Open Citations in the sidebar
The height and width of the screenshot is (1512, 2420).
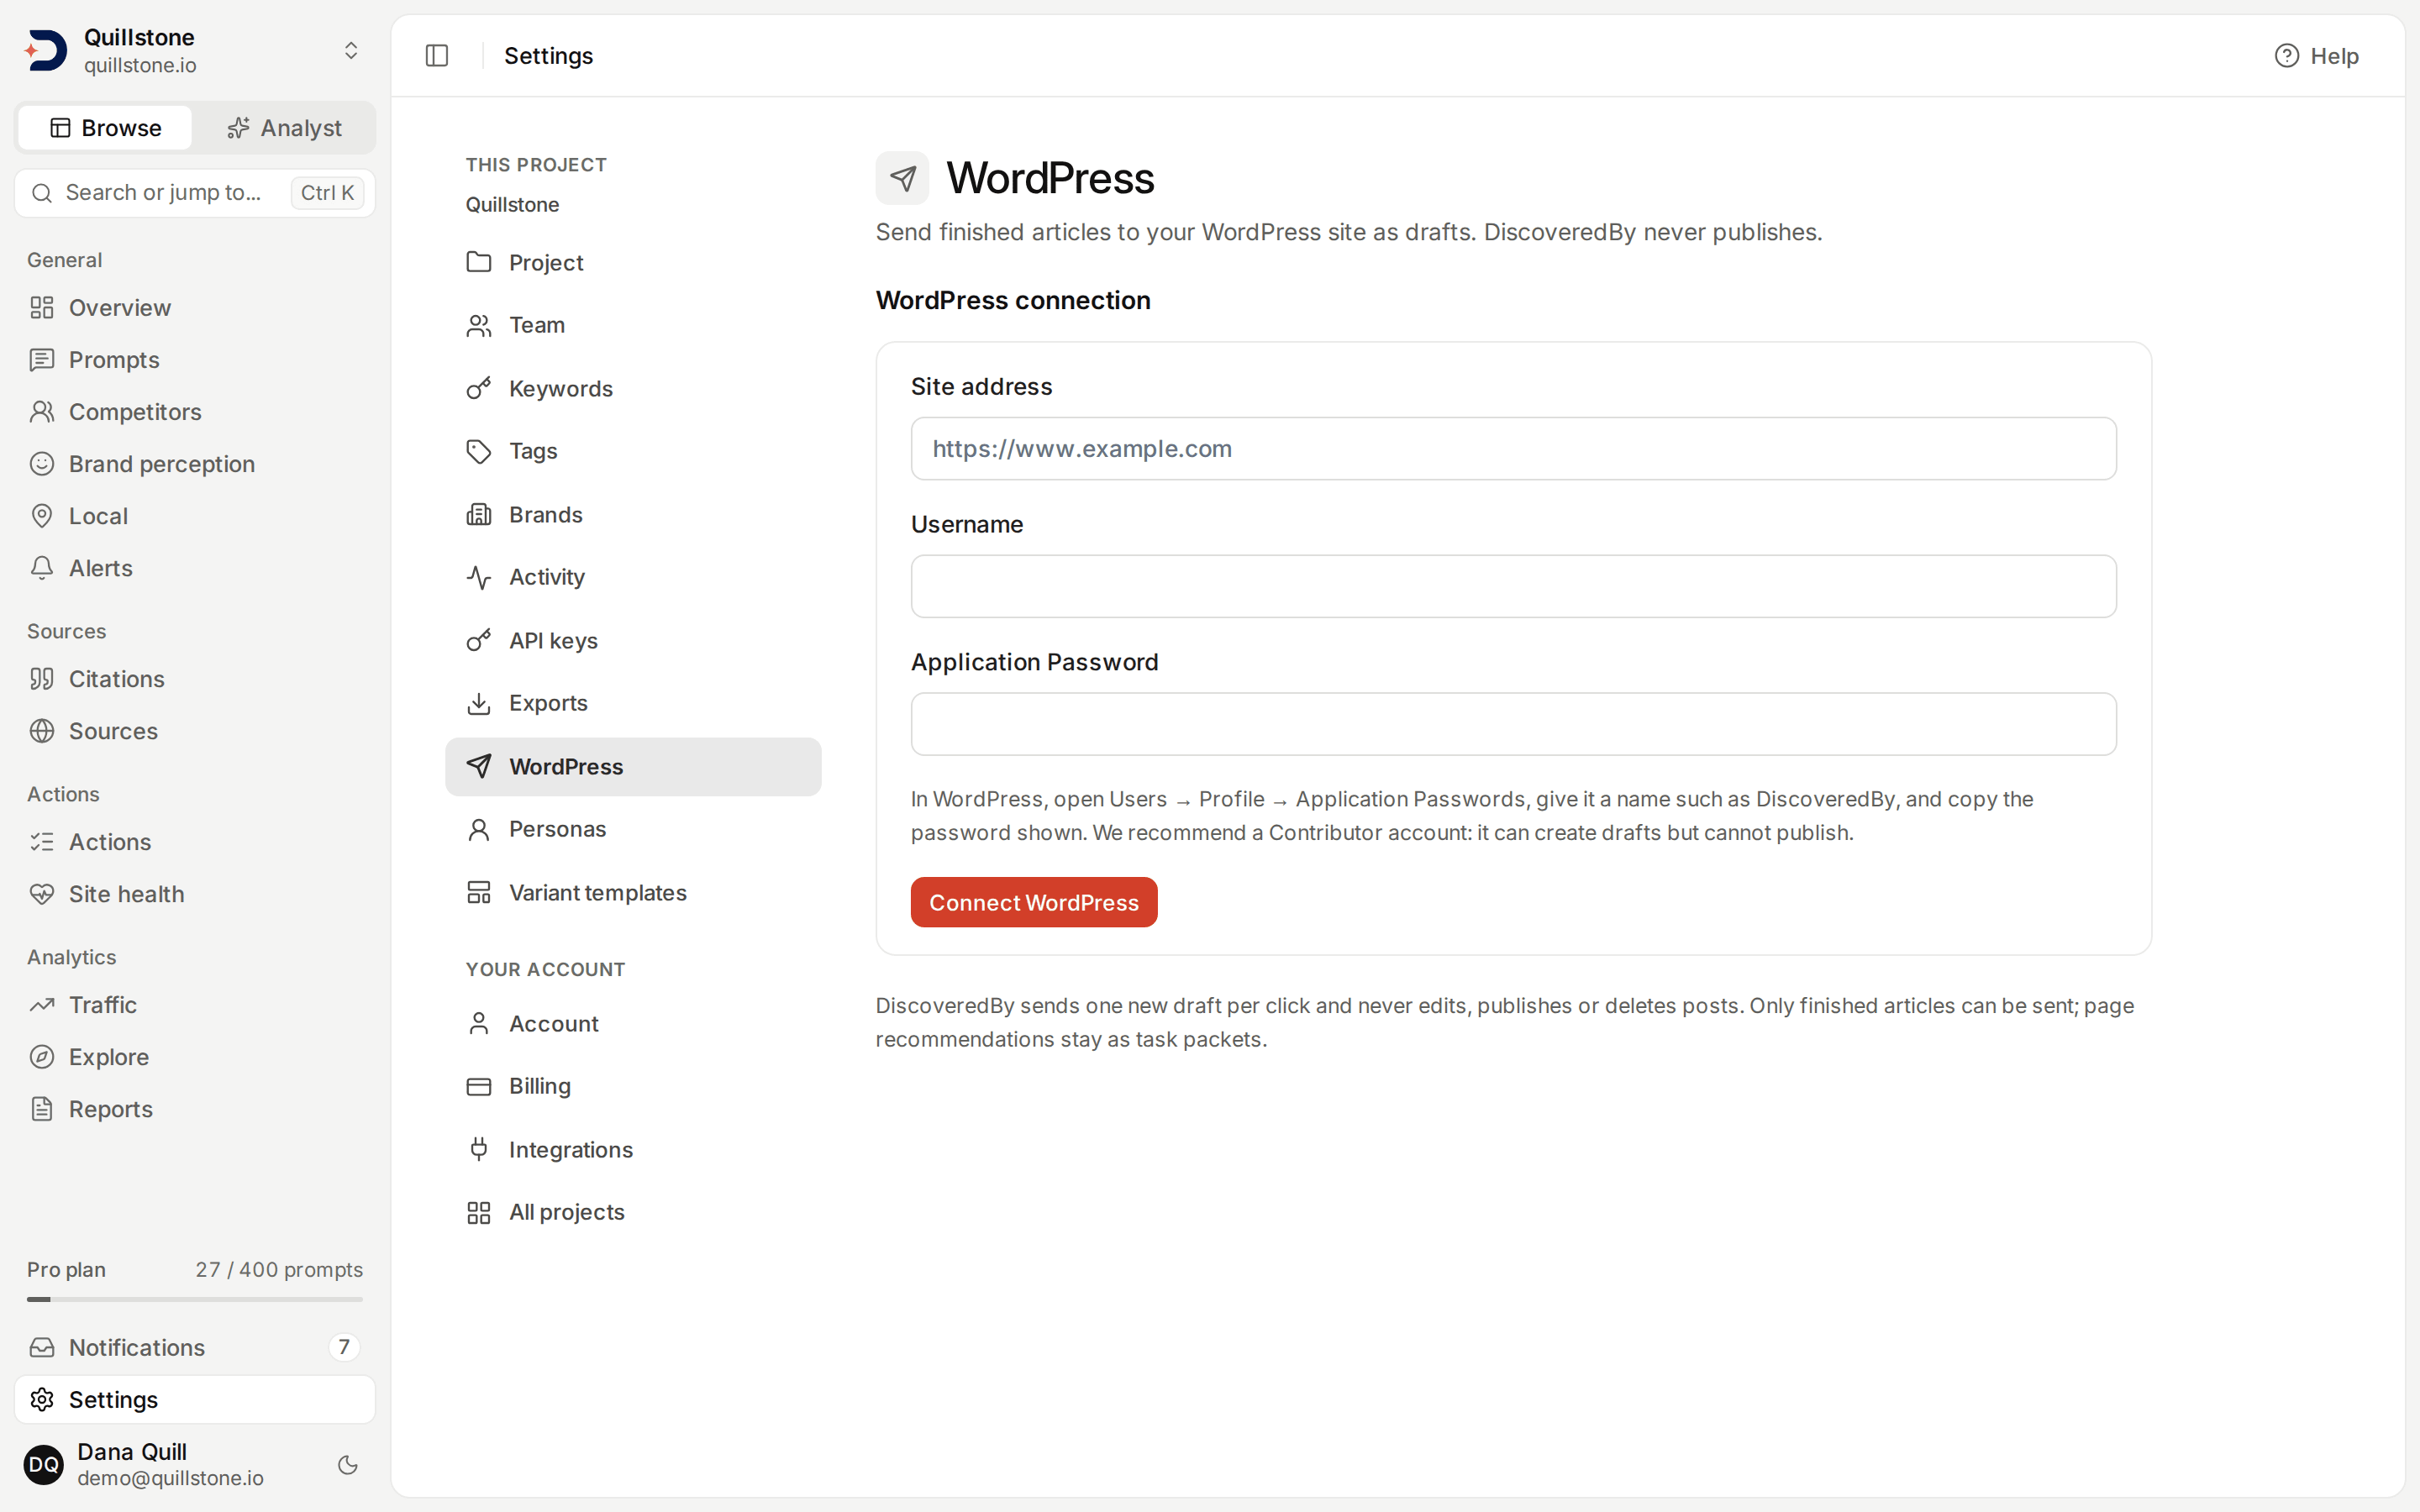195,679
